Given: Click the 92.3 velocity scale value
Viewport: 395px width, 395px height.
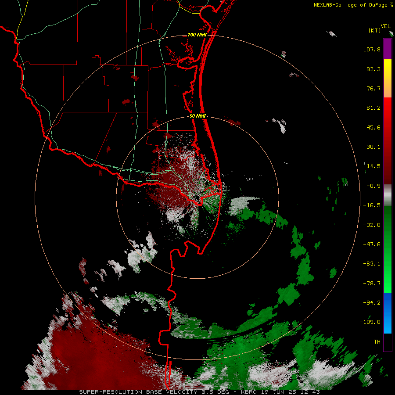Looking at the screenshot, I should click(x=373, y=69).
